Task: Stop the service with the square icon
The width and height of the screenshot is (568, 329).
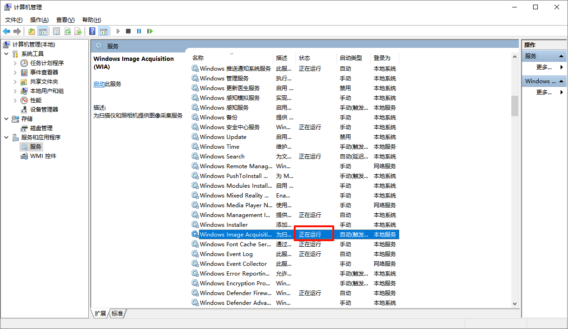Action: [128, 31]
